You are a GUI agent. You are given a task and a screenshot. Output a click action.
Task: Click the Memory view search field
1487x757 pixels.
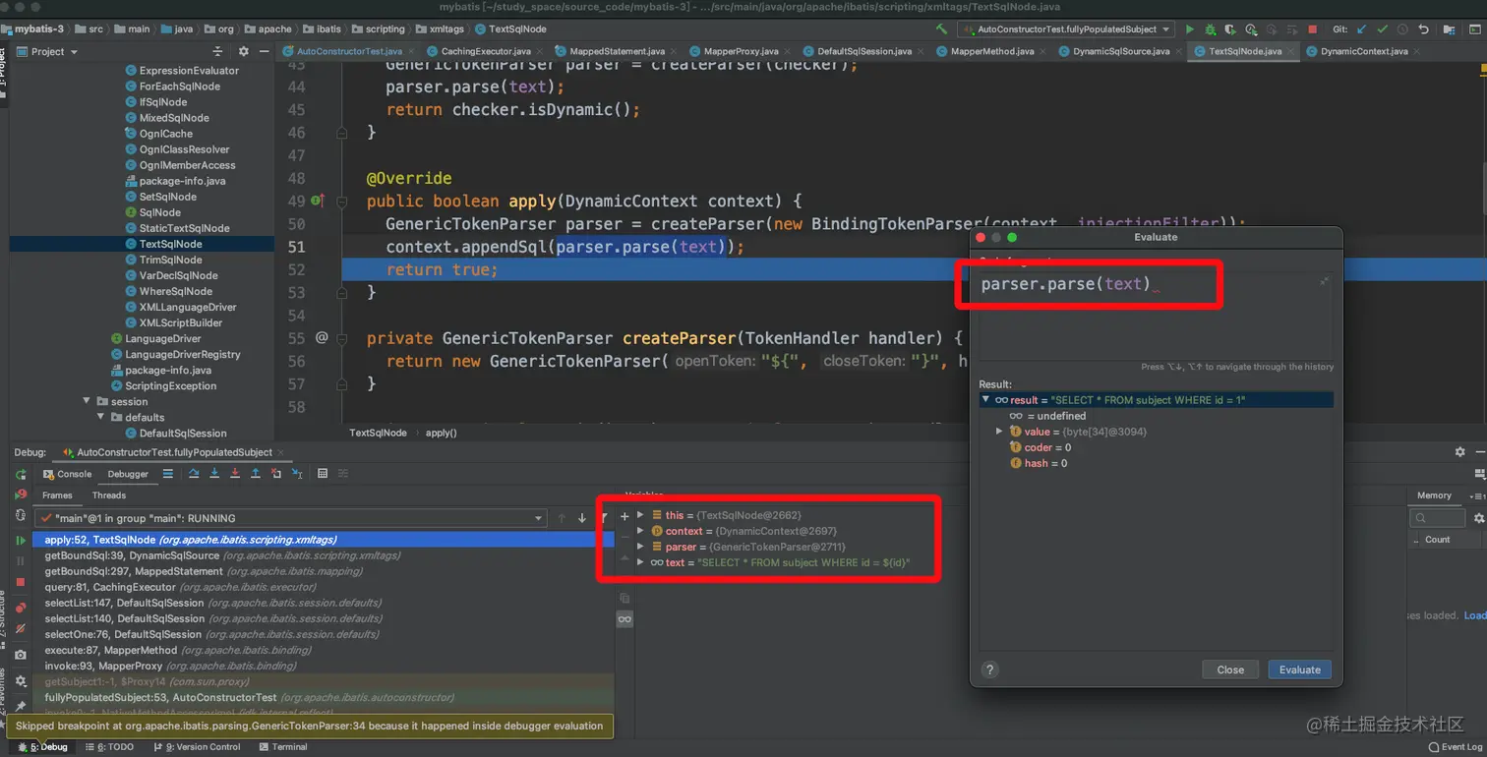(1437, 518)
